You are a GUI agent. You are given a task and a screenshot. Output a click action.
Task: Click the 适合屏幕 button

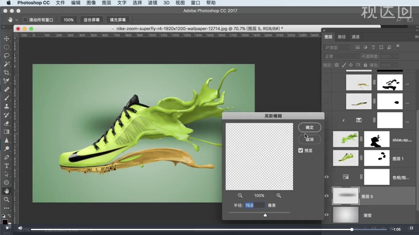click(92, 20)
